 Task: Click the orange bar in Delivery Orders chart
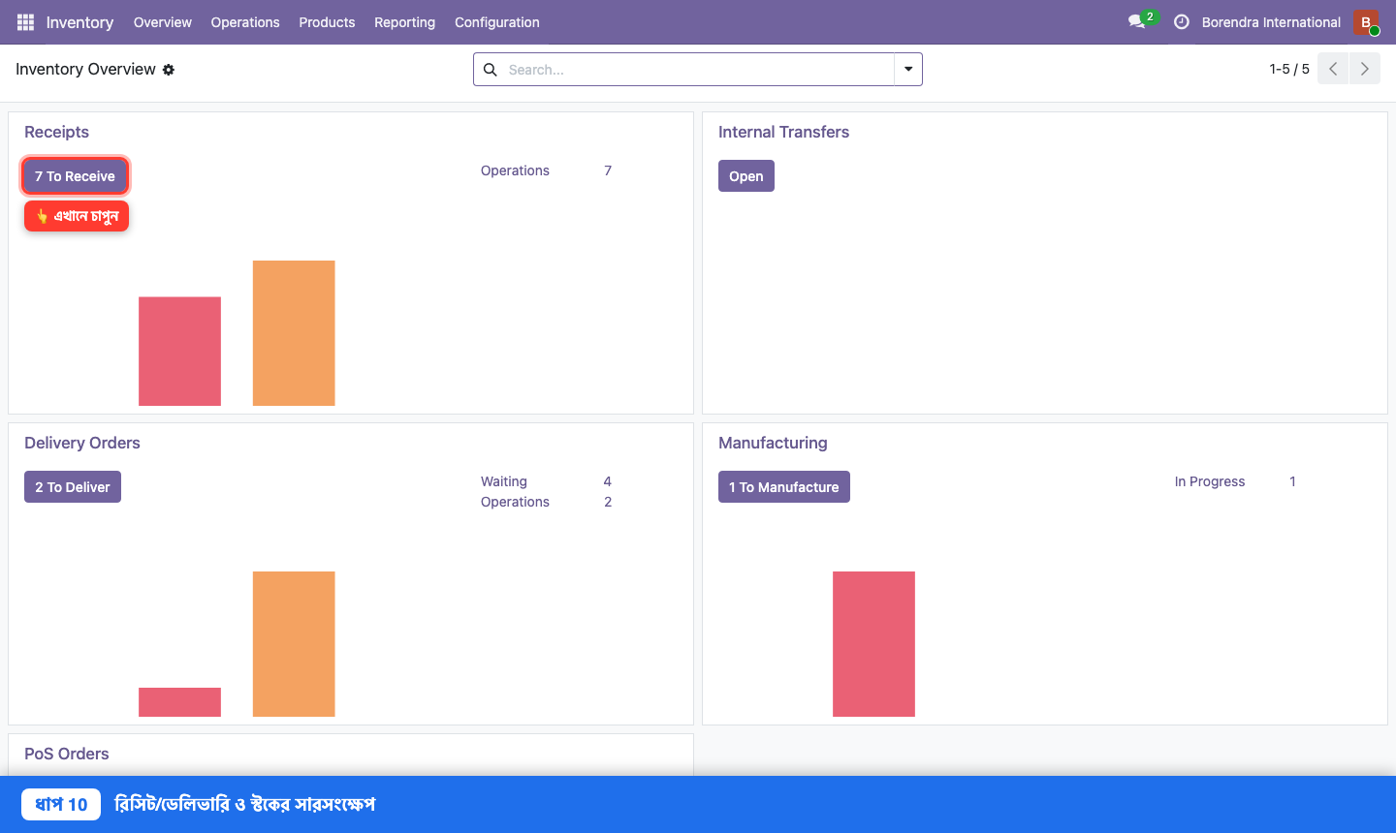pos(294,644)
